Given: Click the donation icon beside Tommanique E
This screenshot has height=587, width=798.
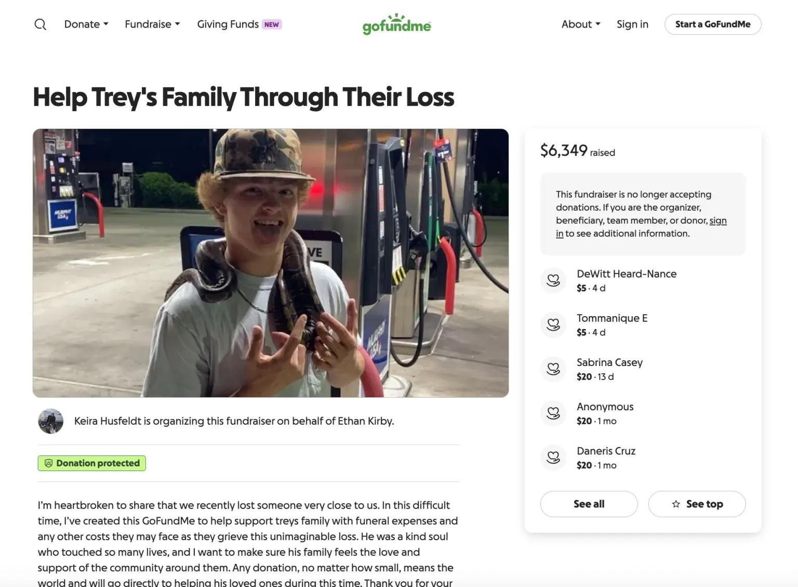Looking at the screenshot, I should click(553, 325).
